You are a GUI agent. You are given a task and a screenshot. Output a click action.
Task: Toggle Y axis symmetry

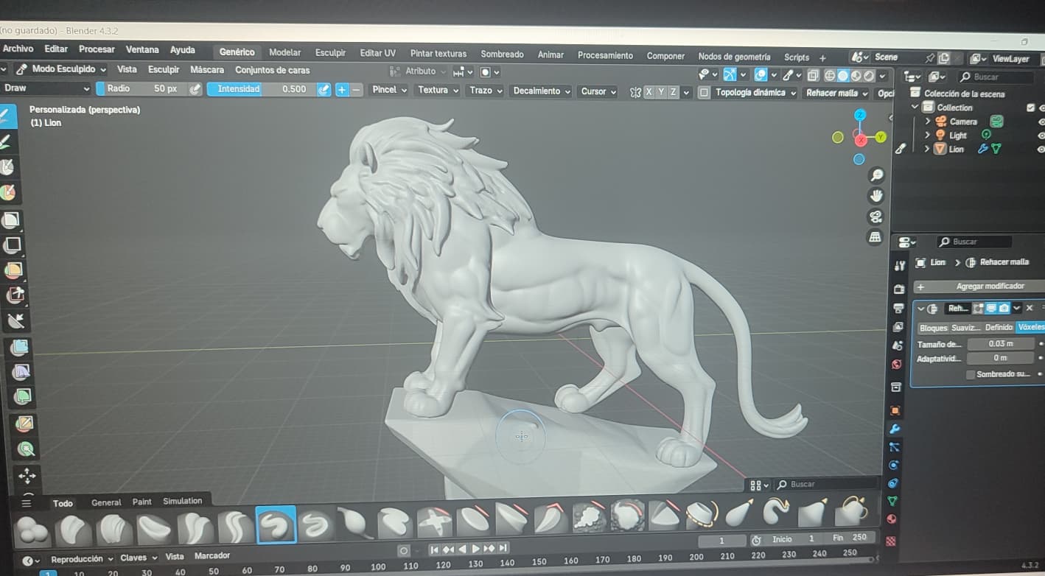tap(661, 92)
